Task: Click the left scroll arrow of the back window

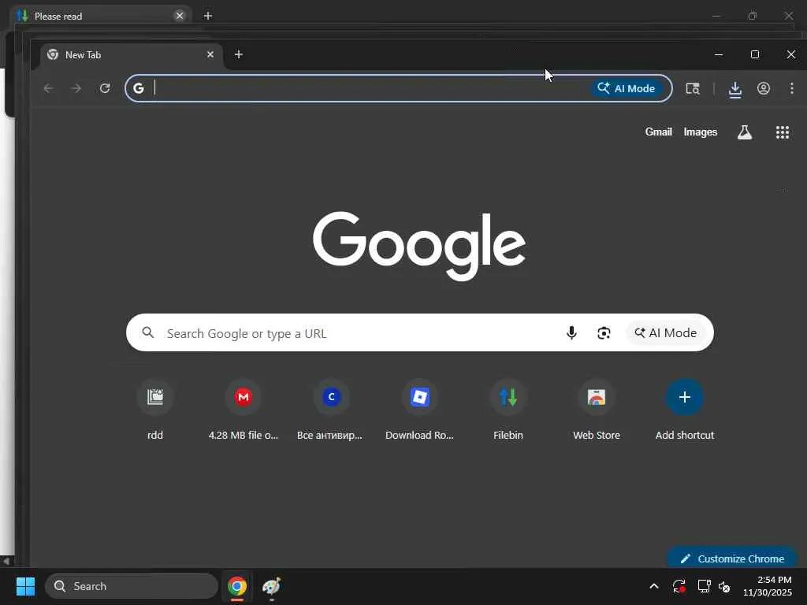Action: (6, 561)
